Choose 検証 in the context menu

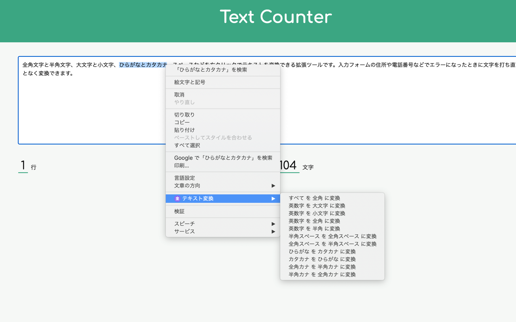[x=223, y=211]
